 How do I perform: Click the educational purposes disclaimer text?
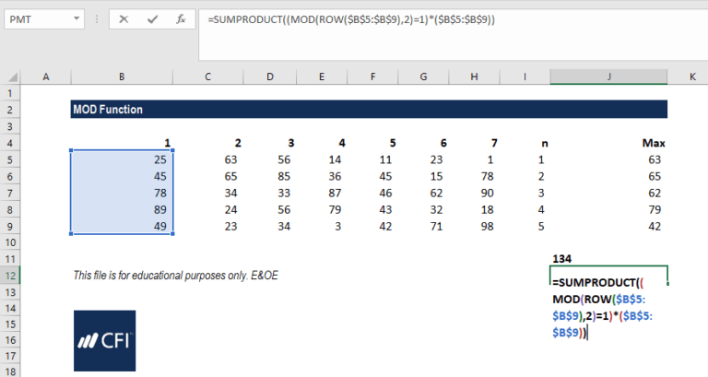pos(176,276)
